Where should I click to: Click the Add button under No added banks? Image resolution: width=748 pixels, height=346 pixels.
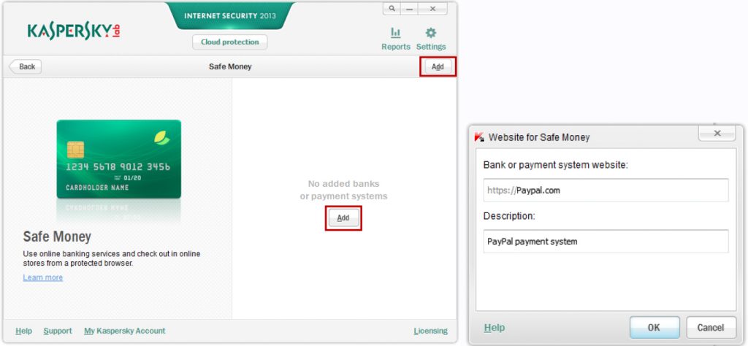point(343,218)
